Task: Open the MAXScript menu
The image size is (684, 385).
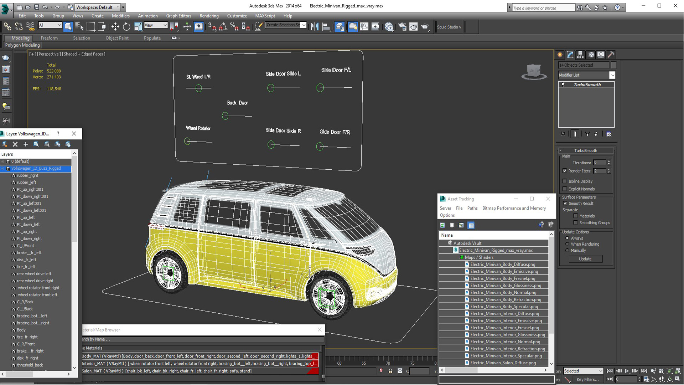Action: point(265,16)
